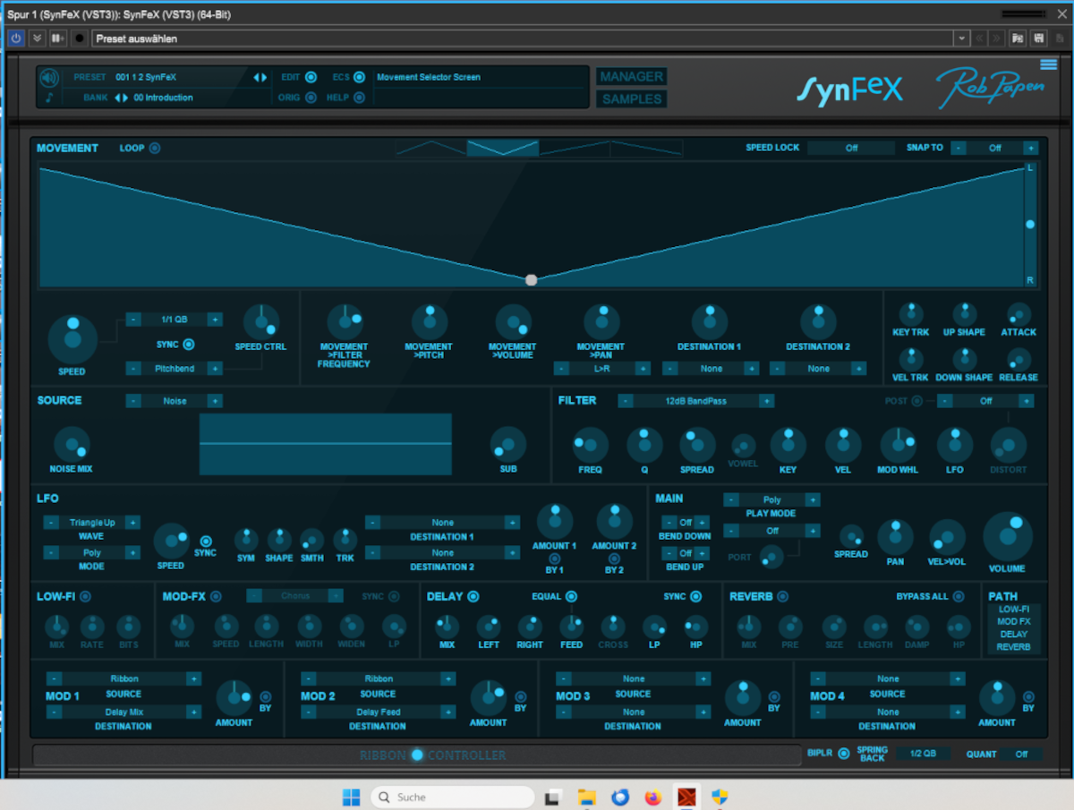The image size is (1074, 810).
Task: Open the SOURCE Noise selector
Action: (175, 401)
